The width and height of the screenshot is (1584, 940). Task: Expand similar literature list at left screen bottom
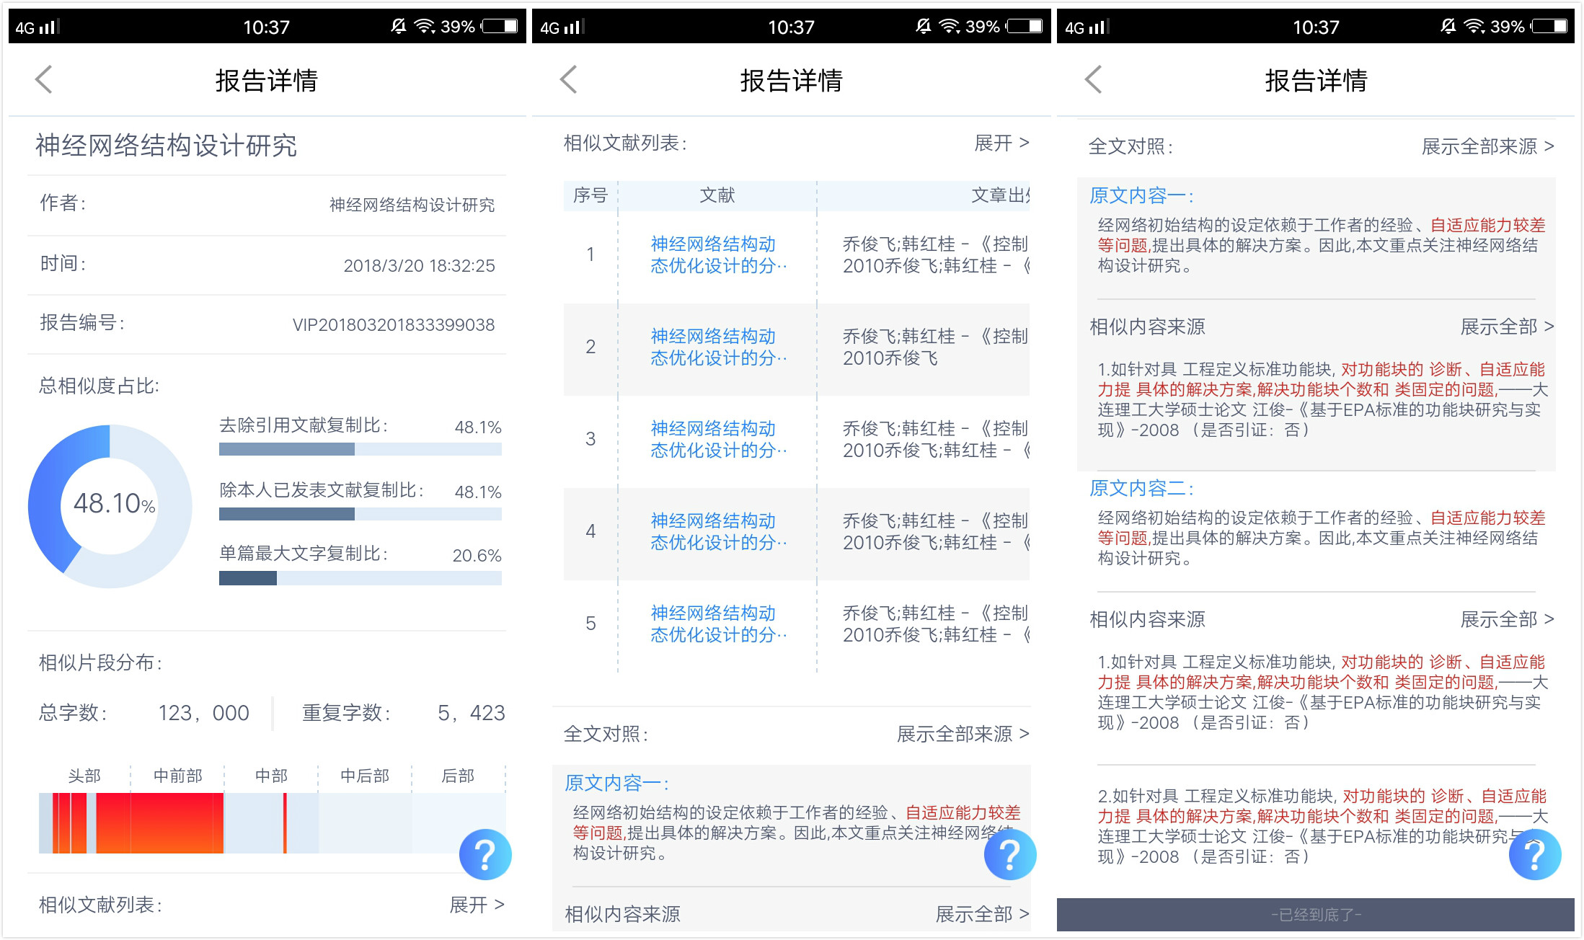(x=476, y=905)
